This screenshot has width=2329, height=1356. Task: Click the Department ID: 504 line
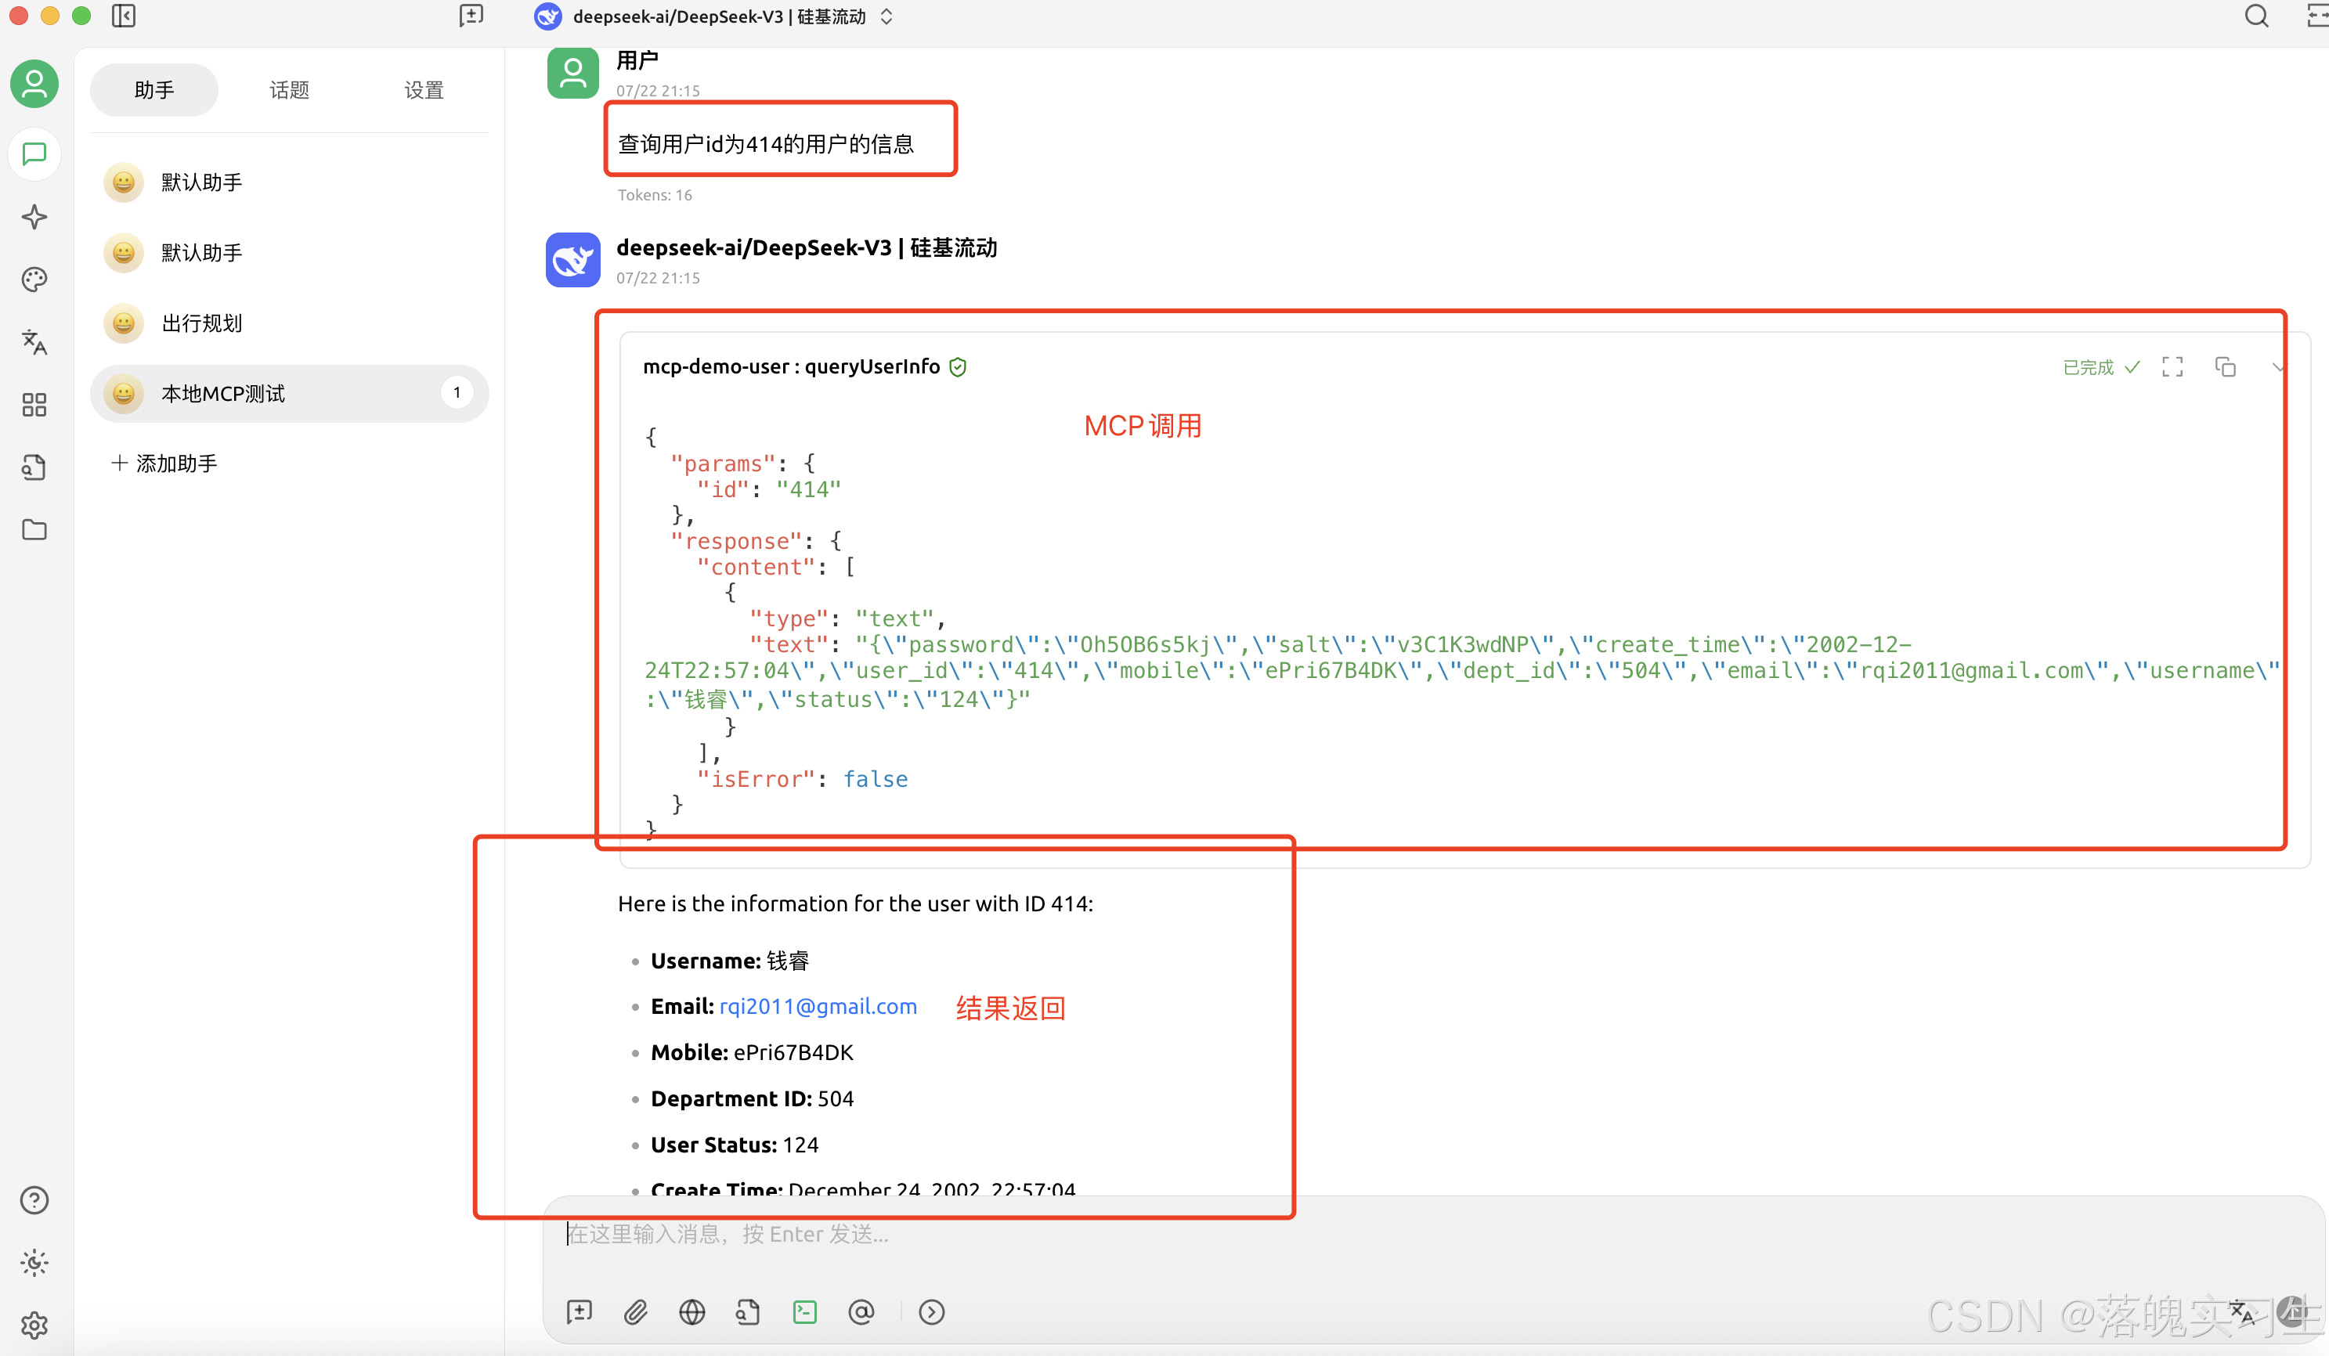click(753, 1098)
